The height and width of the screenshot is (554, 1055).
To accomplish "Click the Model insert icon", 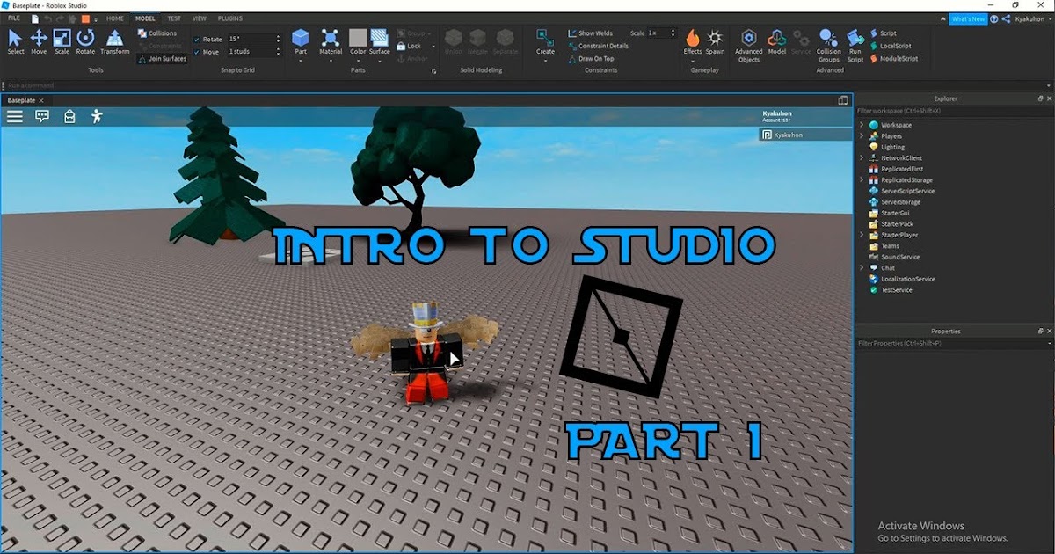I will [777, 37].
